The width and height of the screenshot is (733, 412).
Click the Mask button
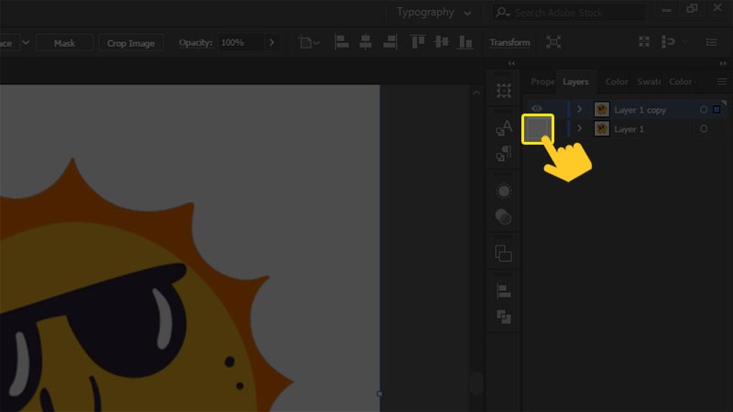[64, 43]
